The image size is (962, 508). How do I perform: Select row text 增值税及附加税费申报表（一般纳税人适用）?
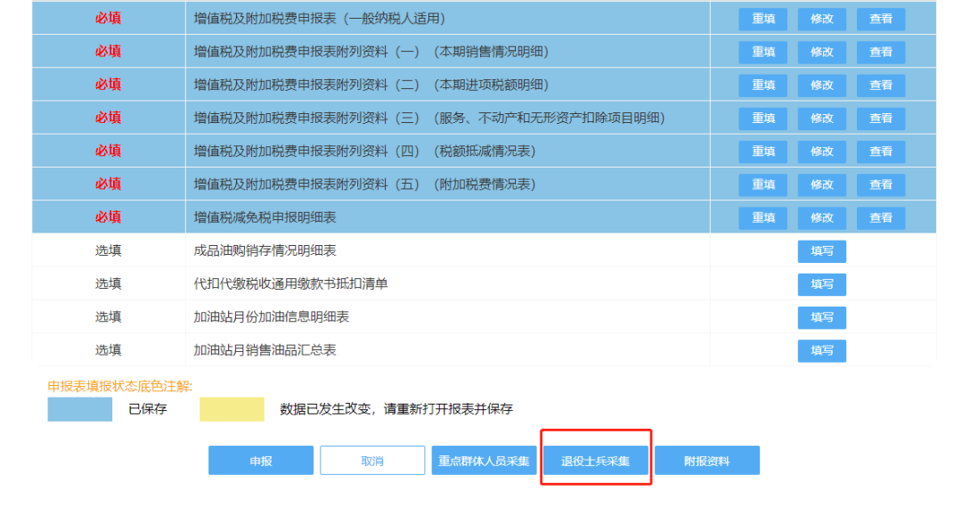[319, 19]
